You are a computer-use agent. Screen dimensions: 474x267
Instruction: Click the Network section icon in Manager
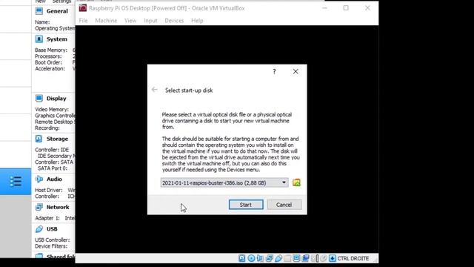[39, 207]
